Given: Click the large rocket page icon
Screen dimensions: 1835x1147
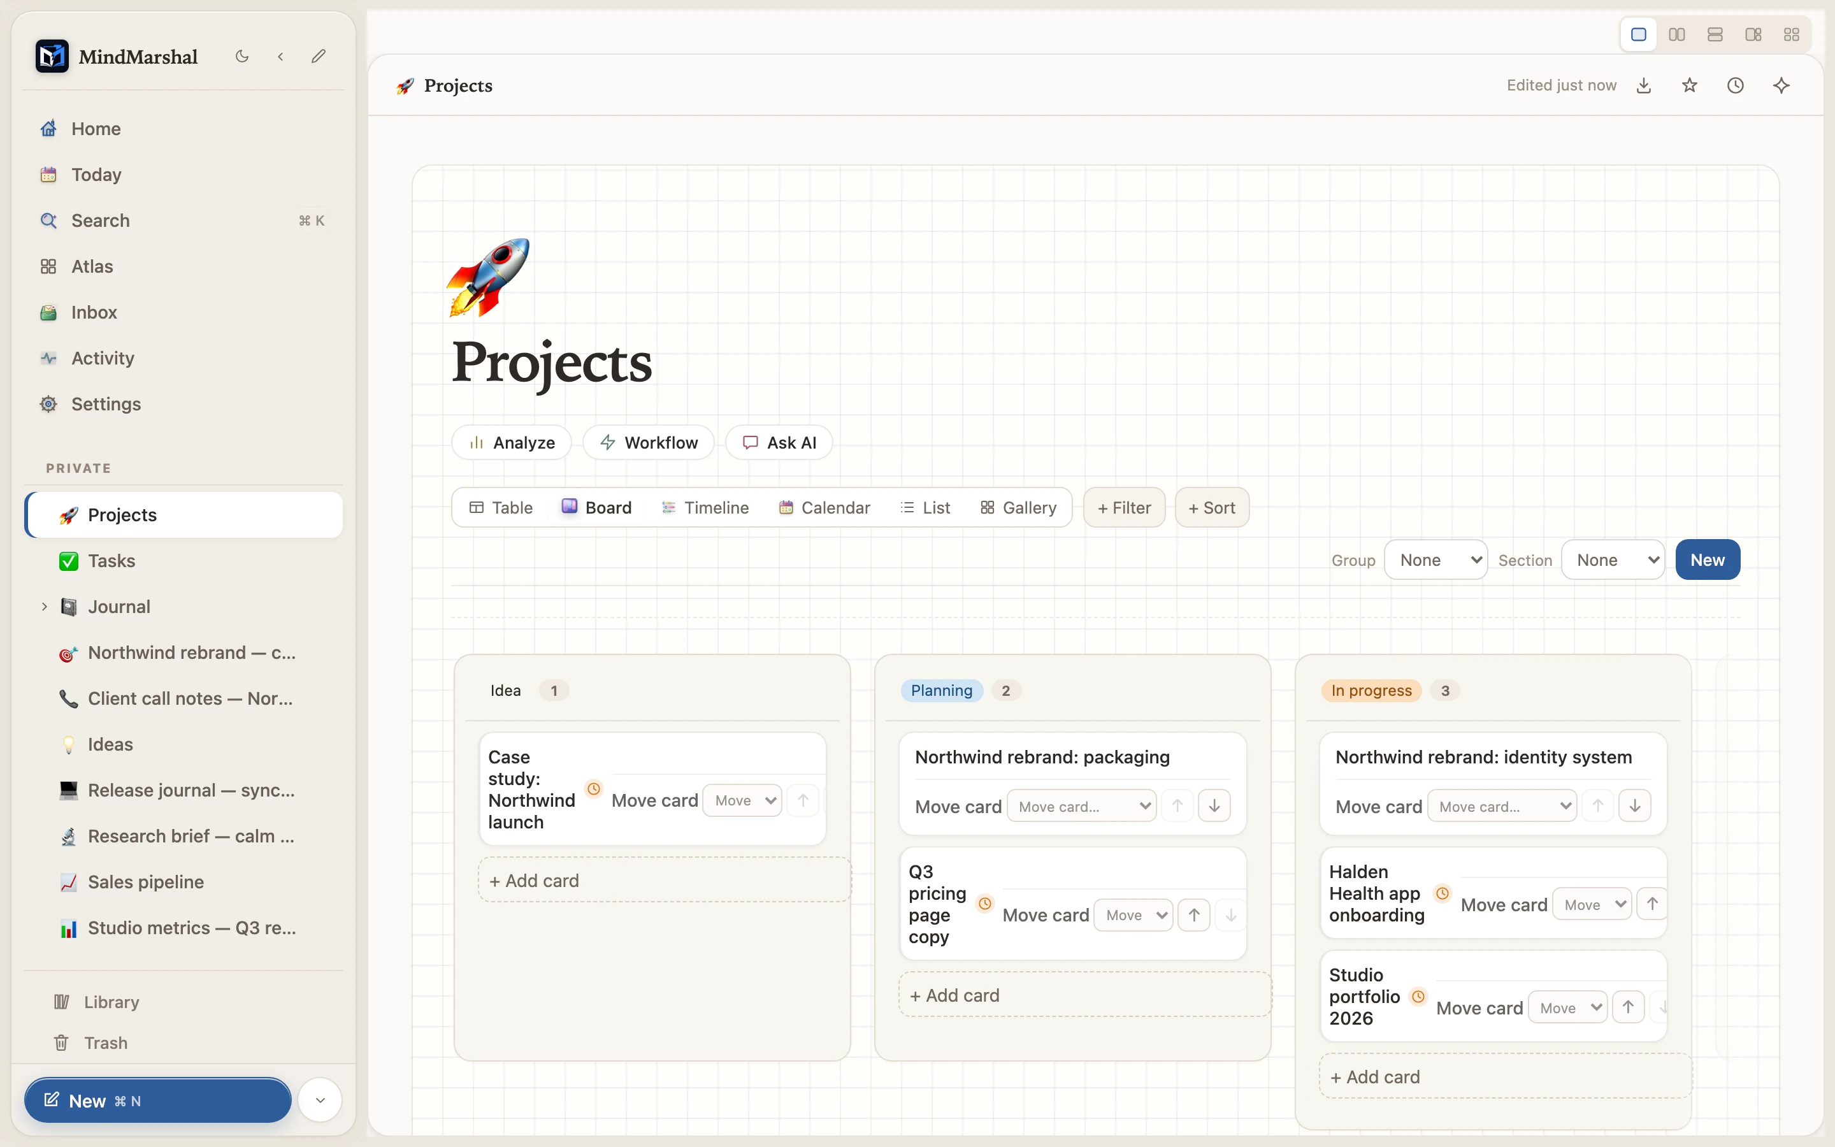Looking at the screenshot, I should tap(488, 278).
